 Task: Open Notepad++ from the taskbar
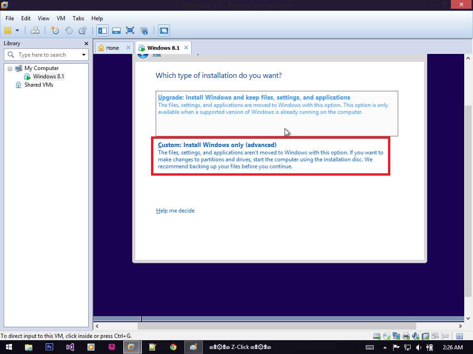point(152,347)
